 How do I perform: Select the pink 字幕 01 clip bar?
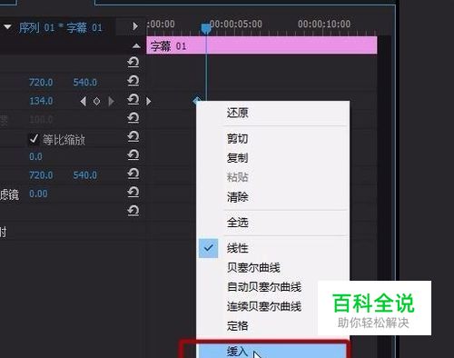tap(262, 45)
